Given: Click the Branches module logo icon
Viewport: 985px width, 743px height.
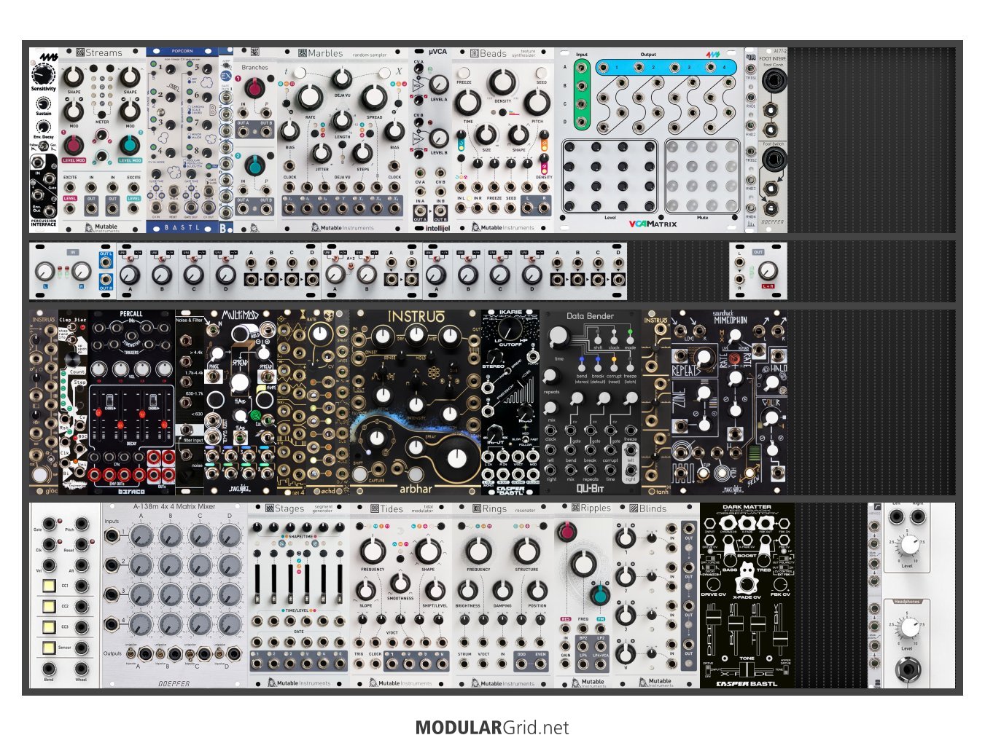Looking at the screenshot, I should [254, 52].
